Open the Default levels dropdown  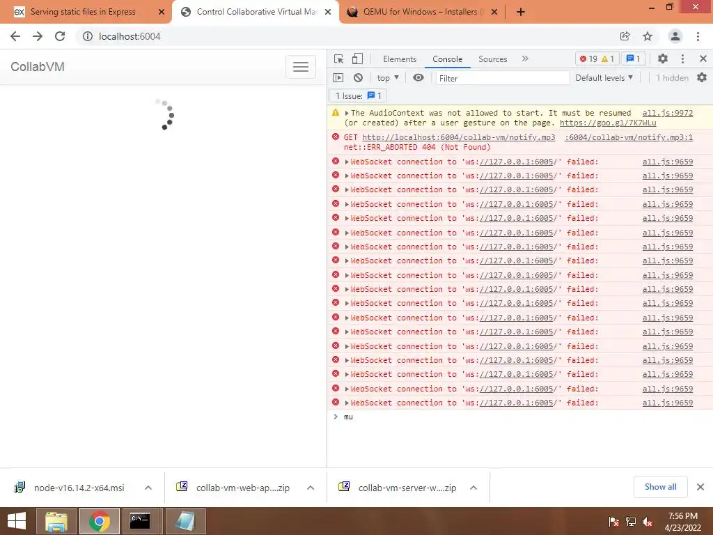604,78
